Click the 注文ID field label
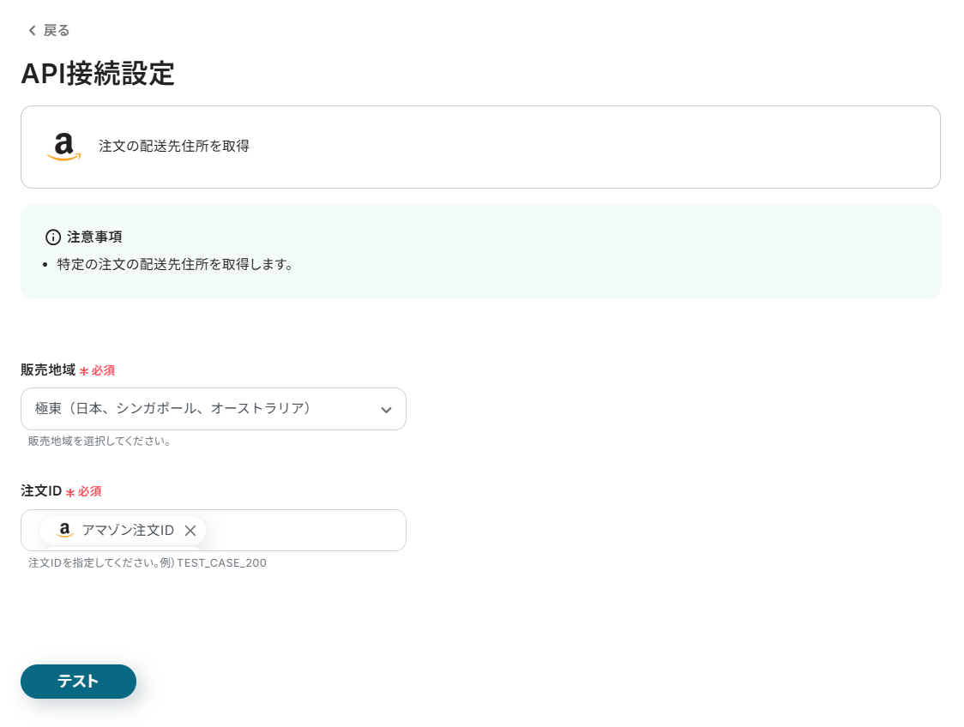This screenshot has height=727, width=964. 41,491
